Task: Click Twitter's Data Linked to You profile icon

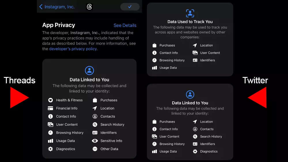Action: (x=190, y=94)
